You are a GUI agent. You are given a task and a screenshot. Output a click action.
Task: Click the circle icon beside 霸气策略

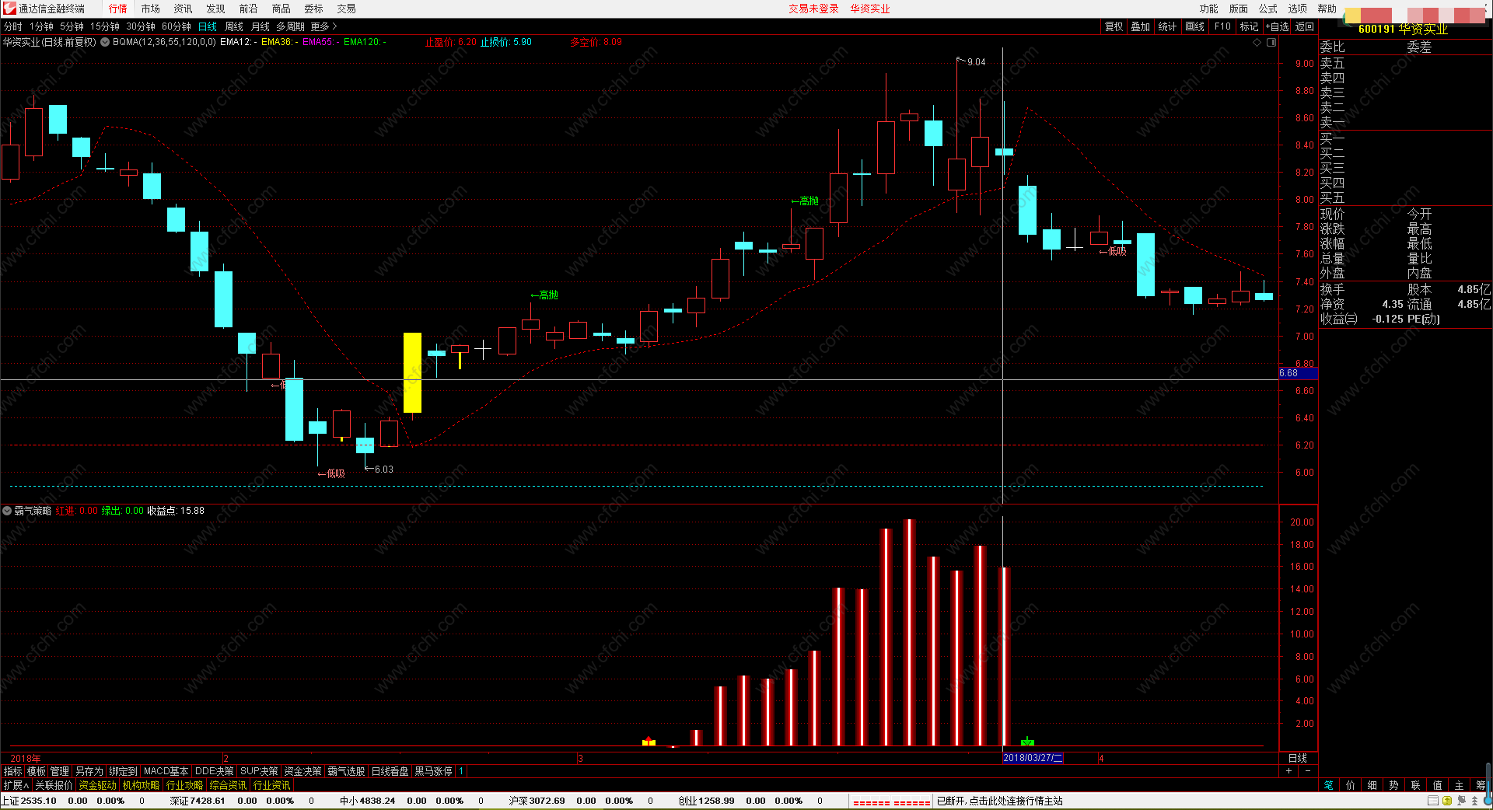click(7, 511)
